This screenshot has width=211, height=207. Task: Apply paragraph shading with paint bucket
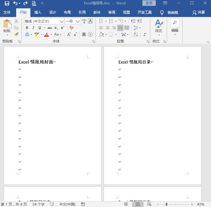point(101,35)
